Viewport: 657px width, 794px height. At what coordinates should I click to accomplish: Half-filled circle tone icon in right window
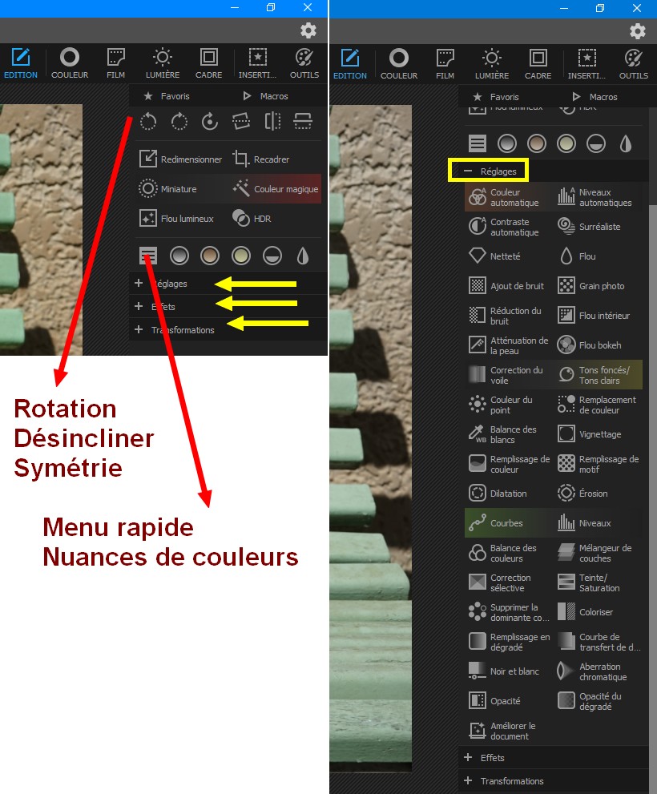596,143
